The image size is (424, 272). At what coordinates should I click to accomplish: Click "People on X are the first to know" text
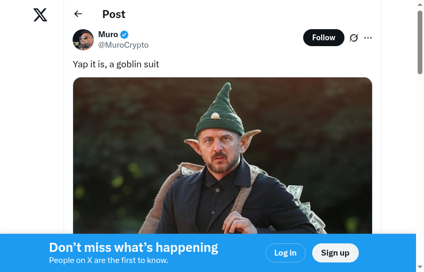point(109,260)
